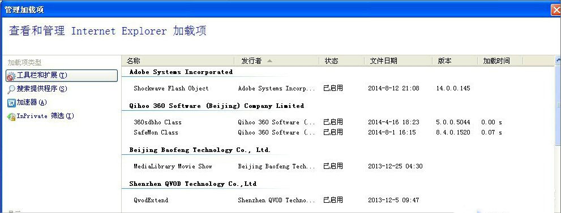
Task: Click the InPrivate 筛选 lock icon
Action: click(x=11, y=116)
